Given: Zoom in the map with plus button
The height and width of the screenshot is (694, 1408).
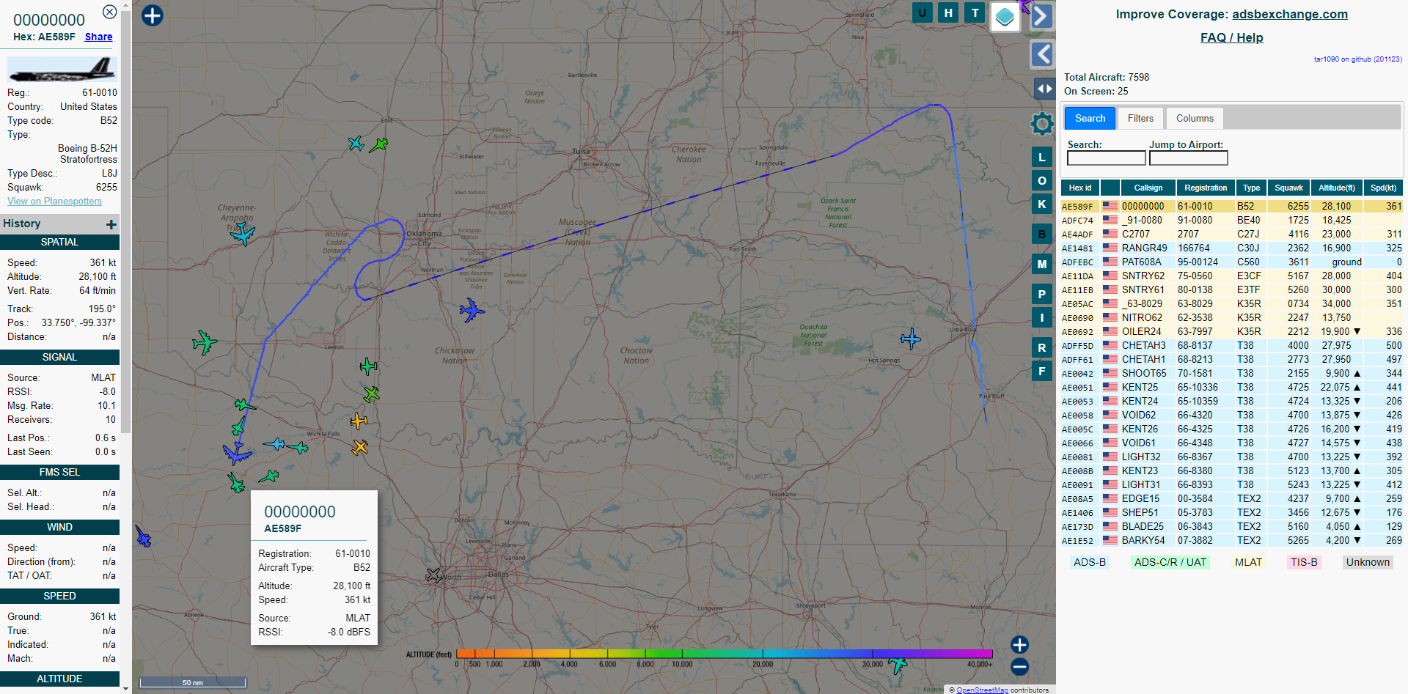Looking at the screenshot, I should pos(1019,645).
